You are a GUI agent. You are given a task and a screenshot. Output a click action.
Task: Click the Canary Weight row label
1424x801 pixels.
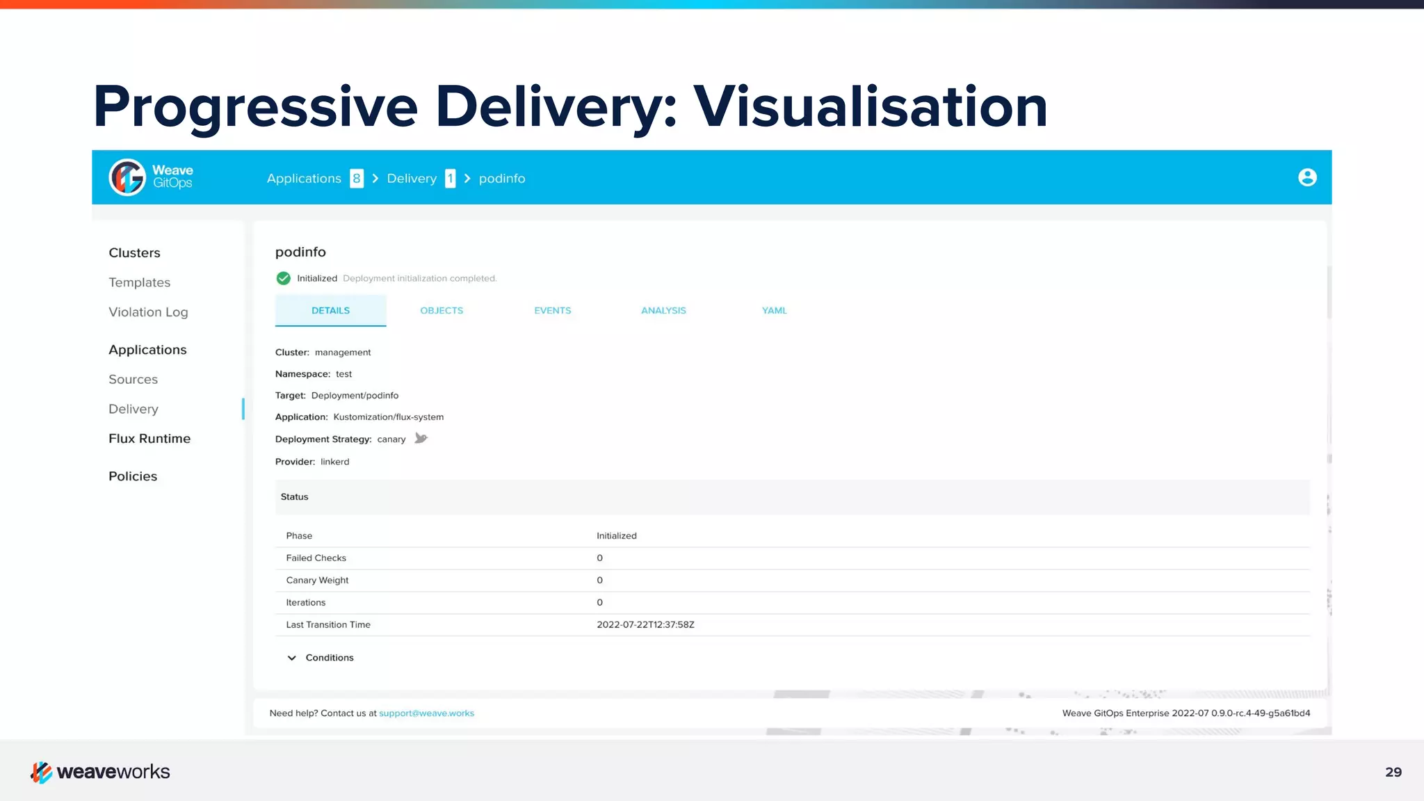(317, 581)
